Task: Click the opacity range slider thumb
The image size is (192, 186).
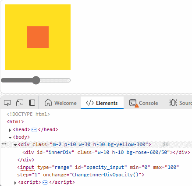Action: point(36,80)
